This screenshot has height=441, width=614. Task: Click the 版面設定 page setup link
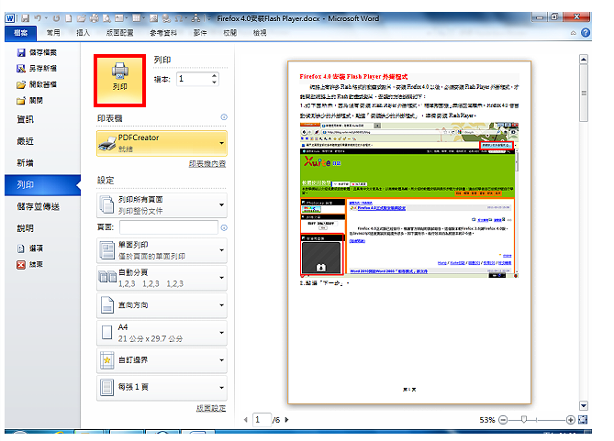[211, 408]
